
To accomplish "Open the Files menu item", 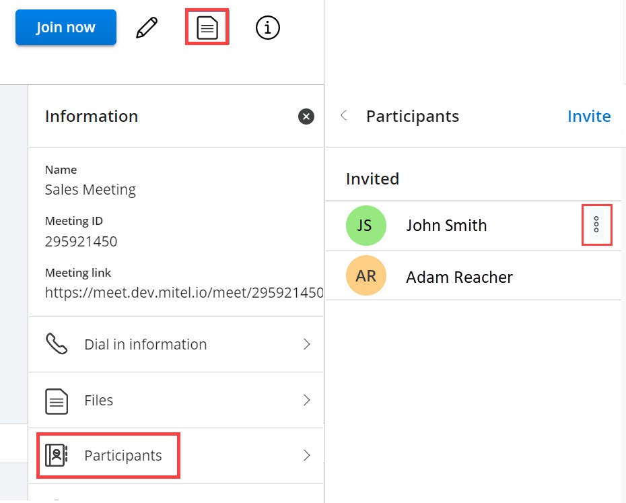I will pyautogui.click(x=98, y=401).
